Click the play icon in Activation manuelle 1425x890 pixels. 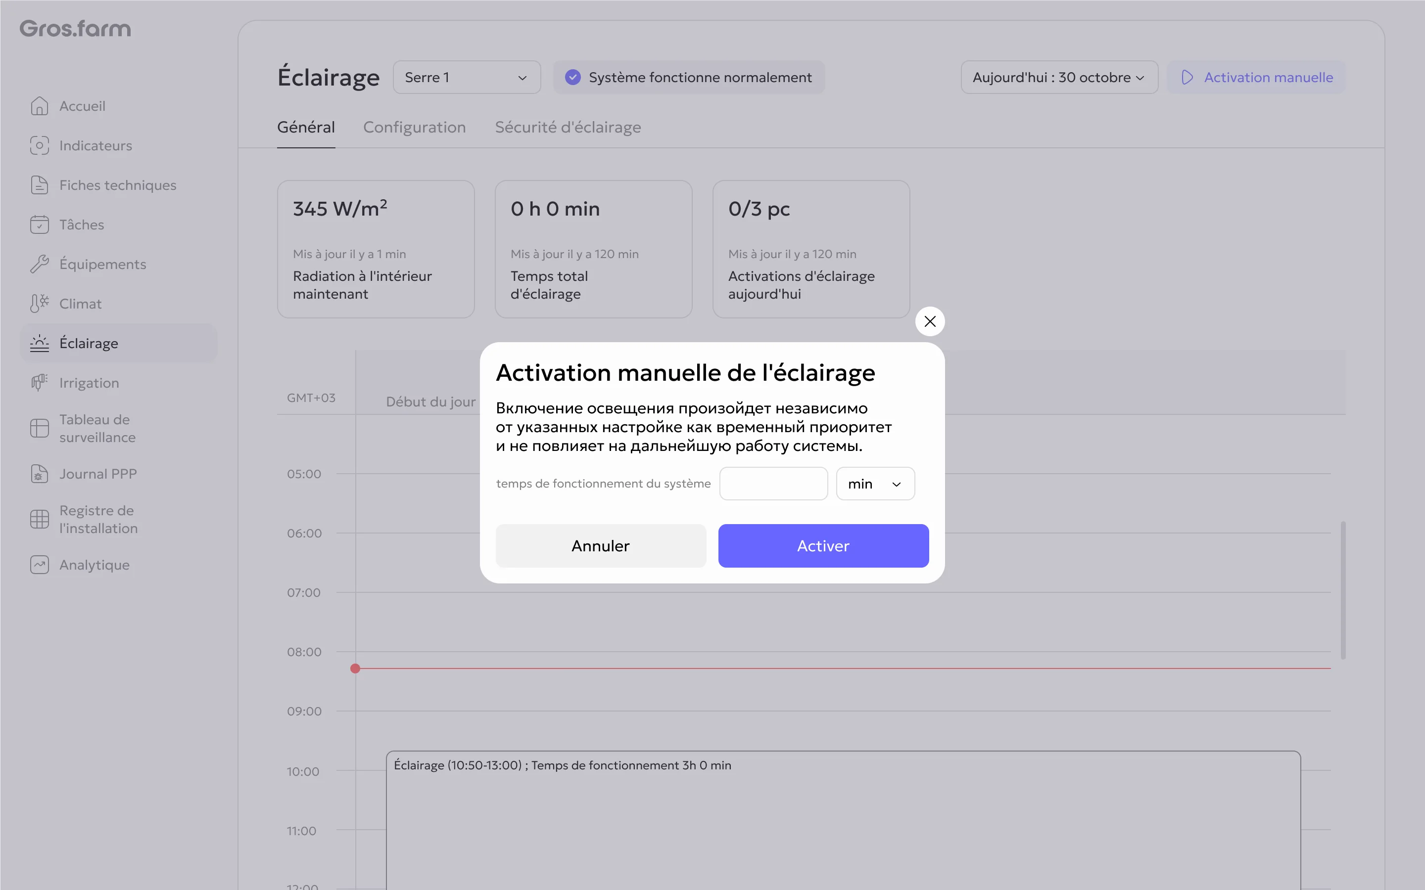1187,77
